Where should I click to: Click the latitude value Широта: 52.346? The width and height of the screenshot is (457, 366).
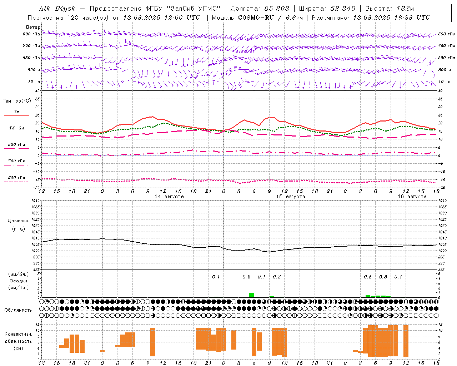click(327, 9)
